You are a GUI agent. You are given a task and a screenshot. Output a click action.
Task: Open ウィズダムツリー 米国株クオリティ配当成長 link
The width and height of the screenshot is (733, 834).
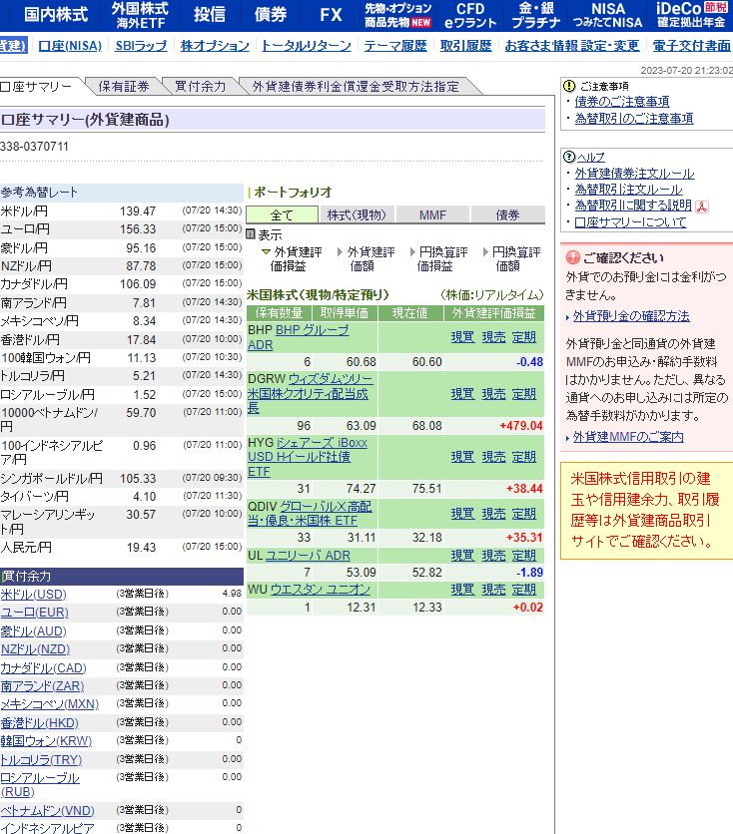pos(311,394)
